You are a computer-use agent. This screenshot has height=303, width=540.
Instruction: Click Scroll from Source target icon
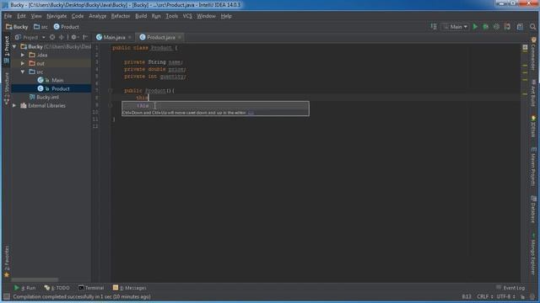pyautogui.click(x=52, y=37)
